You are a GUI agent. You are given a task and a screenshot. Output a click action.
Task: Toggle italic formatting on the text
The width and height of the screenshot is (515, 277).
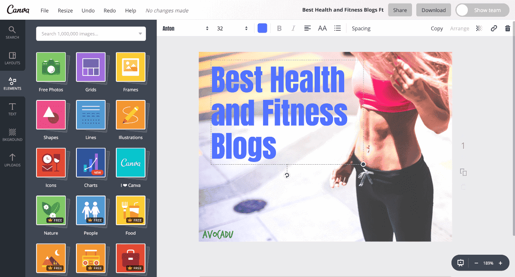pyautogui.click(x=293, y=28)
